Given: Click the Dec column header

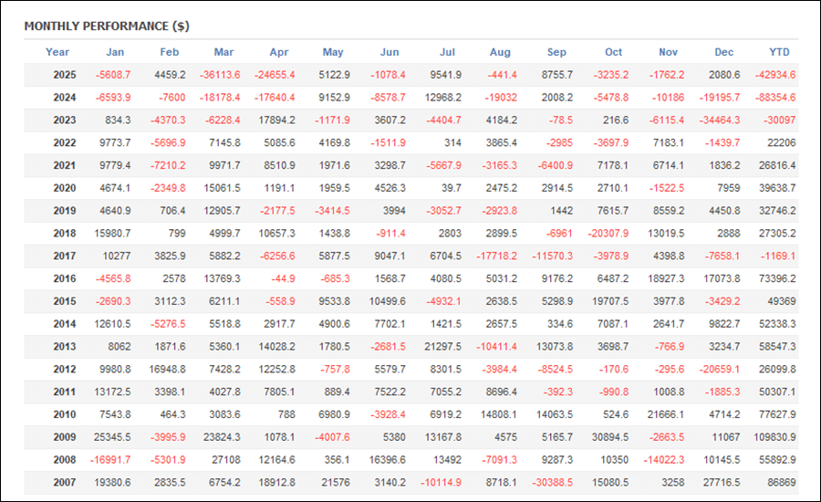Looking at the screenshot, I should pyautogui.click(x=723, y=52).
